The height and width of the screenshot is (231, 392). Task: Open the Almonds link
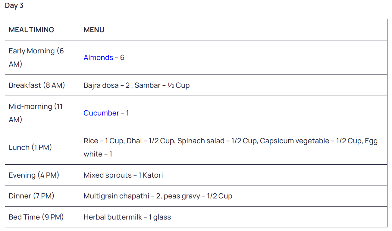(x=98, y=58)
